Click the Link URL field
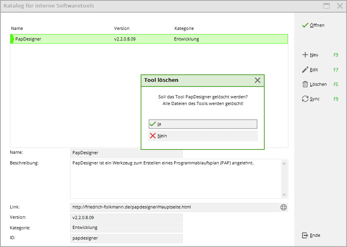The height and width of the screenshot is (247, 347). 173,207
